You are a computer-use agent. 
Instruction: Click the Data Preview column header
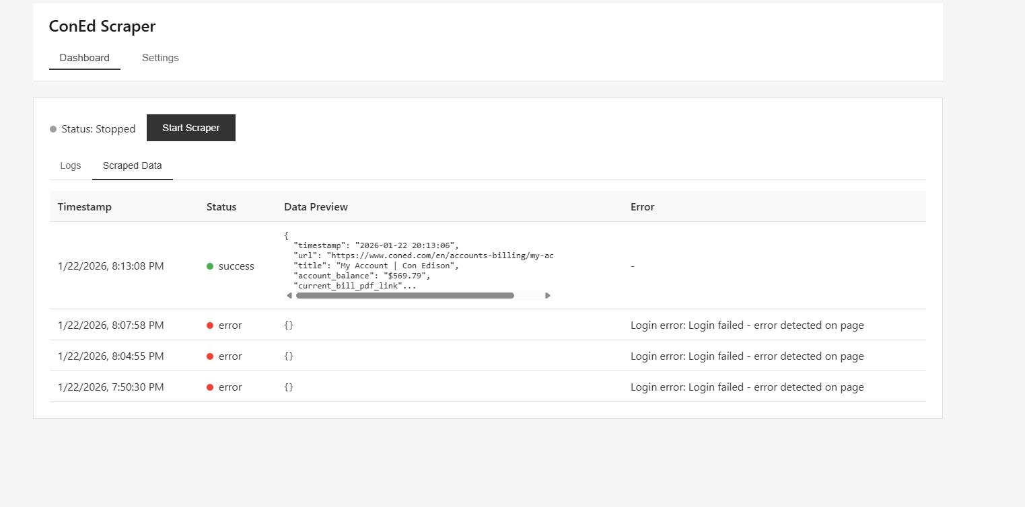[x=316, y=207]
